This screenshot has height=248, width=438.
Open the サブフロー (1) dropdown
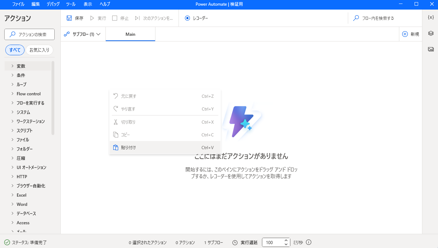83,34
